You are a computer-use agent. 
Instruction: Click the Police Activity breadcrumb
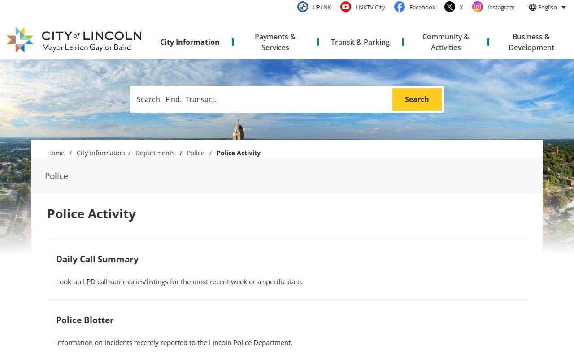pos(239,153)
